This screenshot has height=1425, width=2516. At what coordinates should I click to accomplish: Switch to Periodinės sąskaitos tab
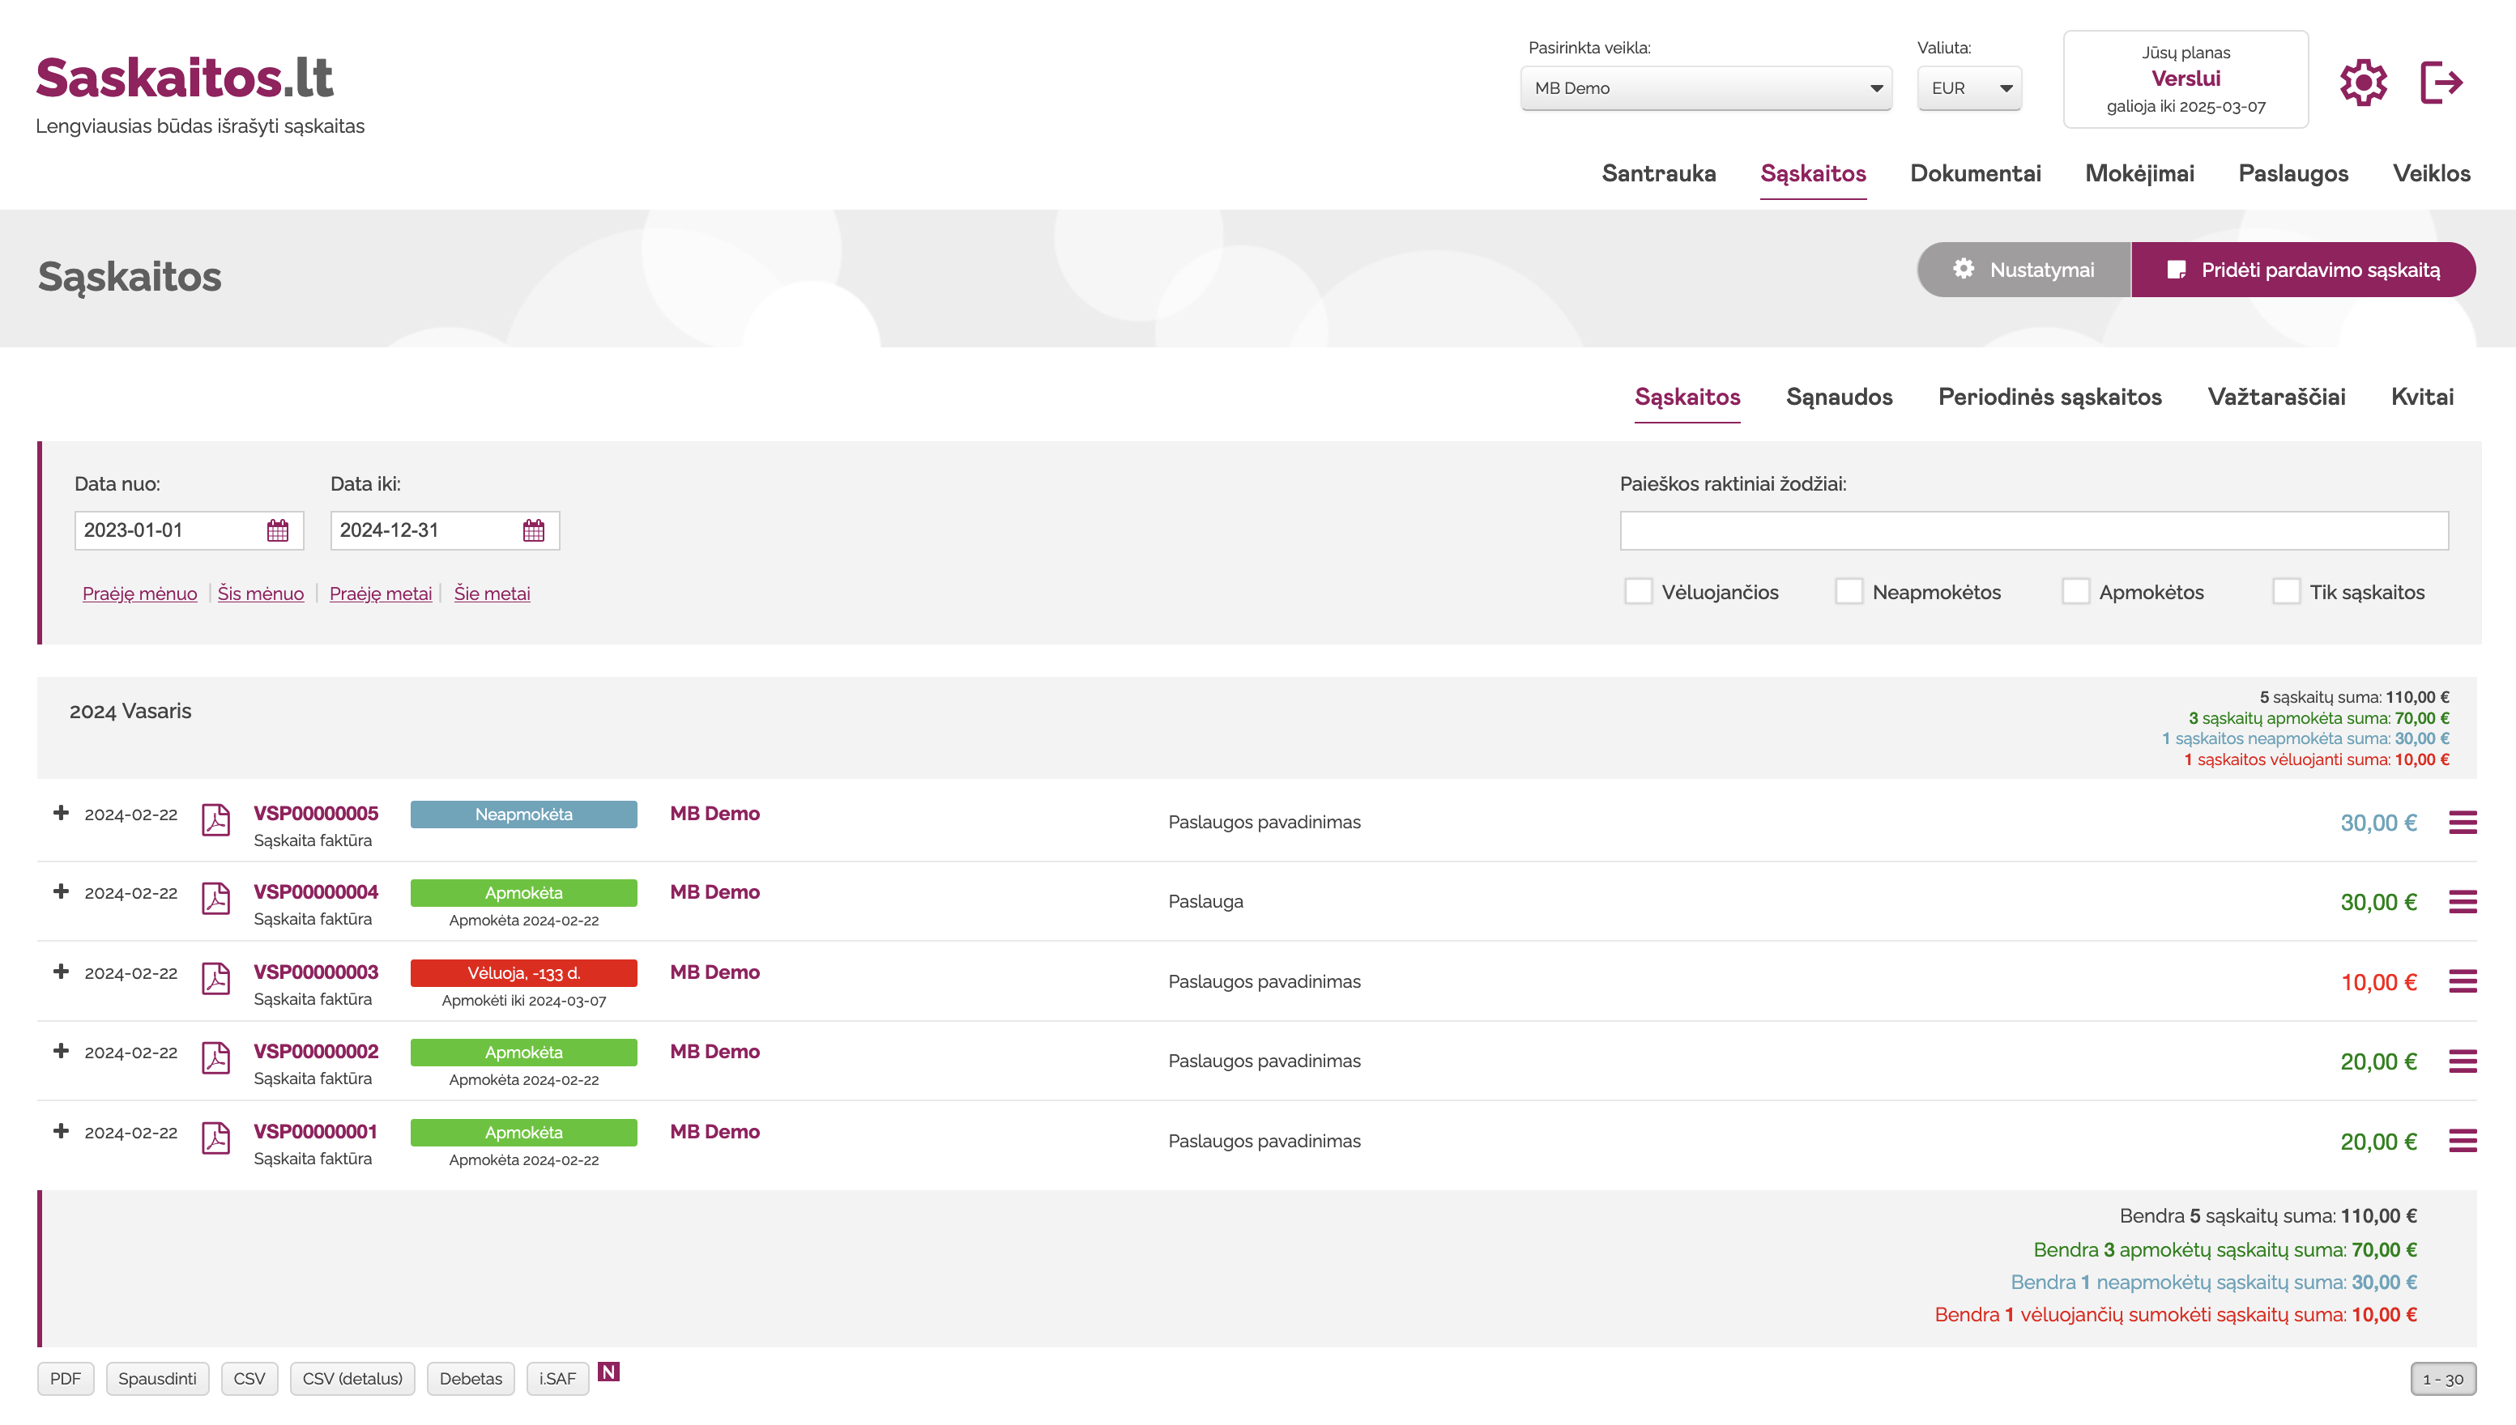point(2049,397)
